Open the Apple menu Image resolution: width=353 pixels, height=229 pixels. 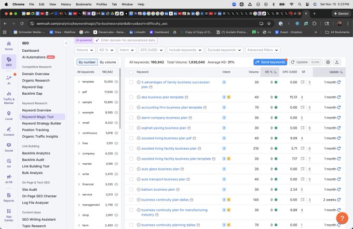click(6, 4)
